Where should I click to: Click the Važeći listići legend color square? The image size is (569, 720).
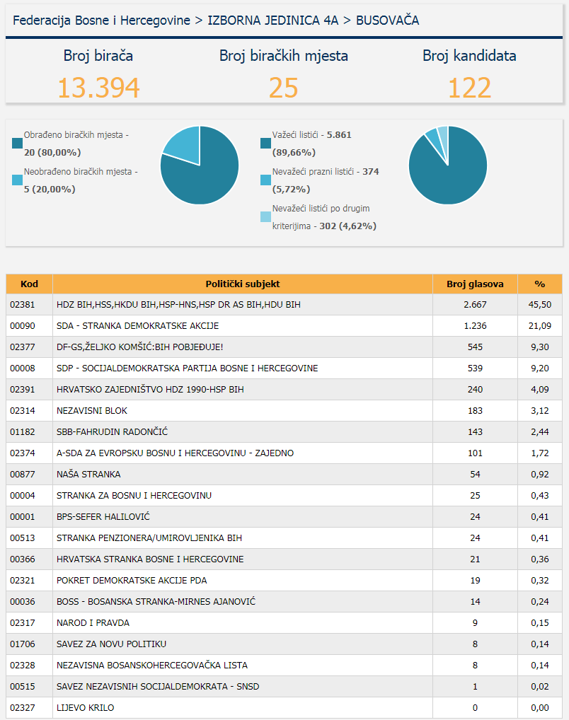(266, 144)
